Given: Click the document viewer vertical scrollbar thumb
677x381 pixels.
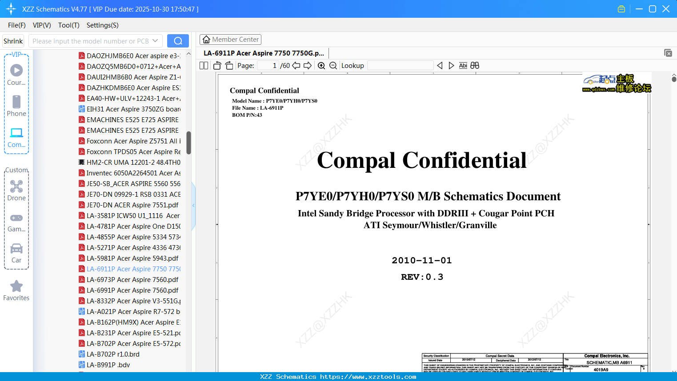Looking at the screenshot, I should coord(674,79).
